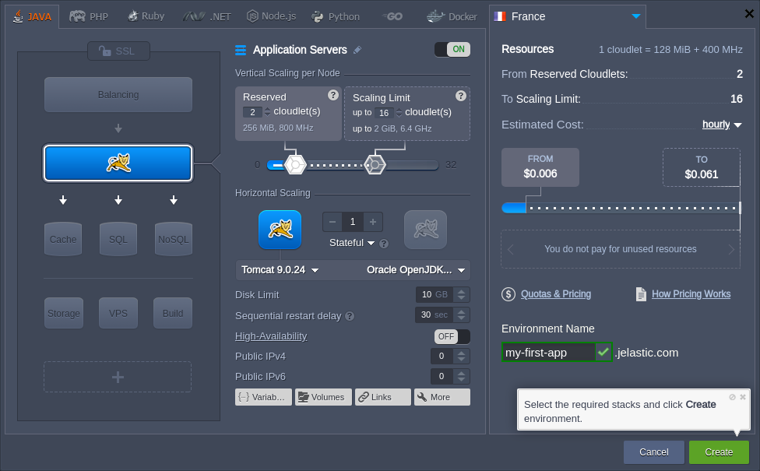Open the More options button
760x471 pixels.
tap(442, 397)
